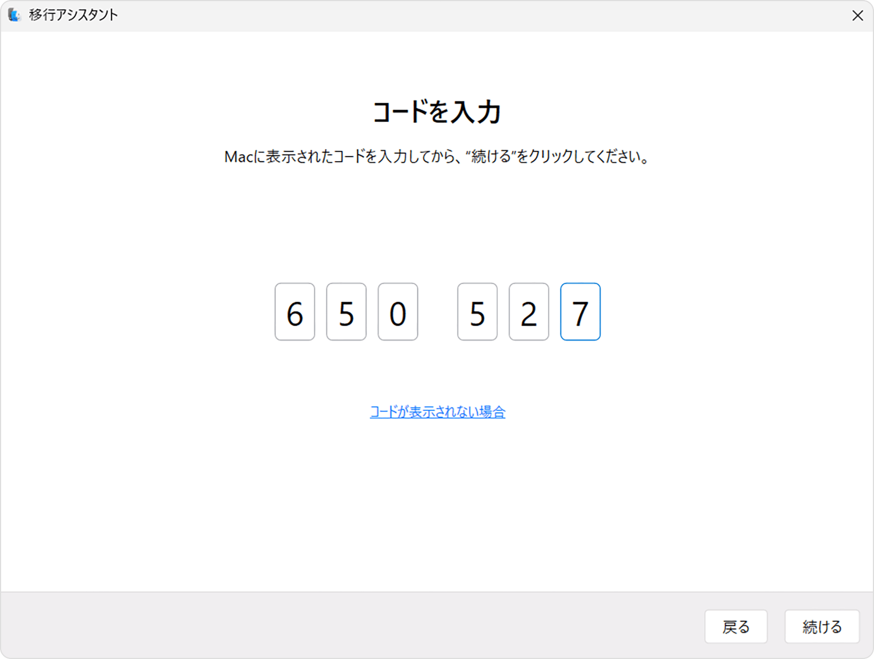This screenshot has width=874, height=659.
Task: Focus the highlighted code box showing 7
Action: (x=580, y=312)
